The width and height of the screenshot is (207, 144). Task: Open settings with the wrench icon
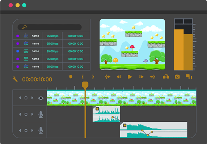(x=15, y=79)
